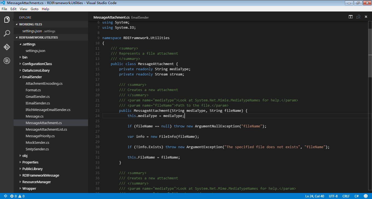Click the Visual Studio Code title bar icon
372x199 pixels.
(x=3, y=3)
